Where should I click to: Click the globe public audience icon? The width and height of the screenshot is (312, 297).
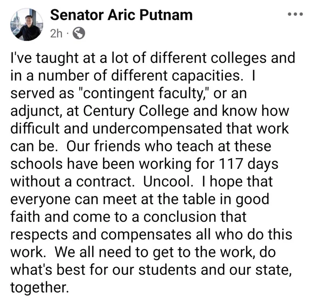click(x=79, y=33)
